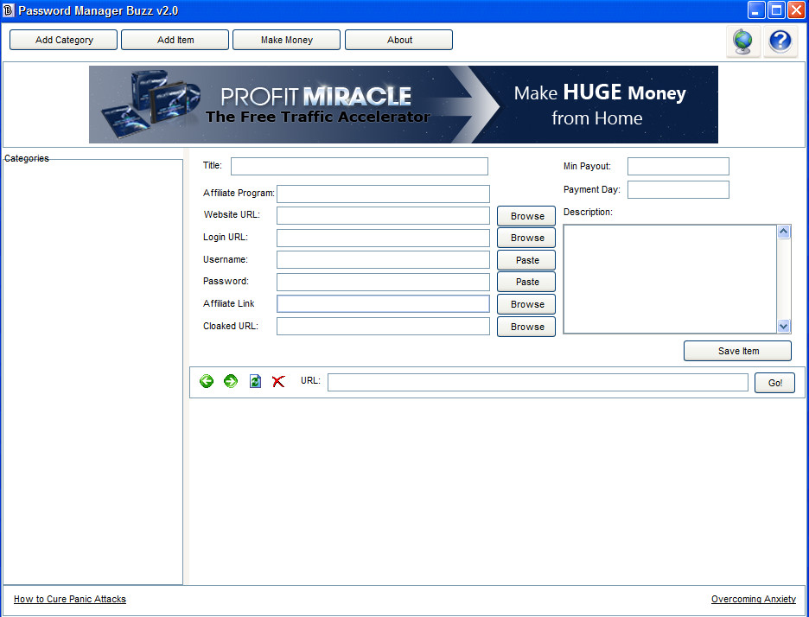Image resolution: width=809 pixels, height=617 pixels.
Task: Focus the Title input field
Action: pyautogui.click(x=359, y=166)
